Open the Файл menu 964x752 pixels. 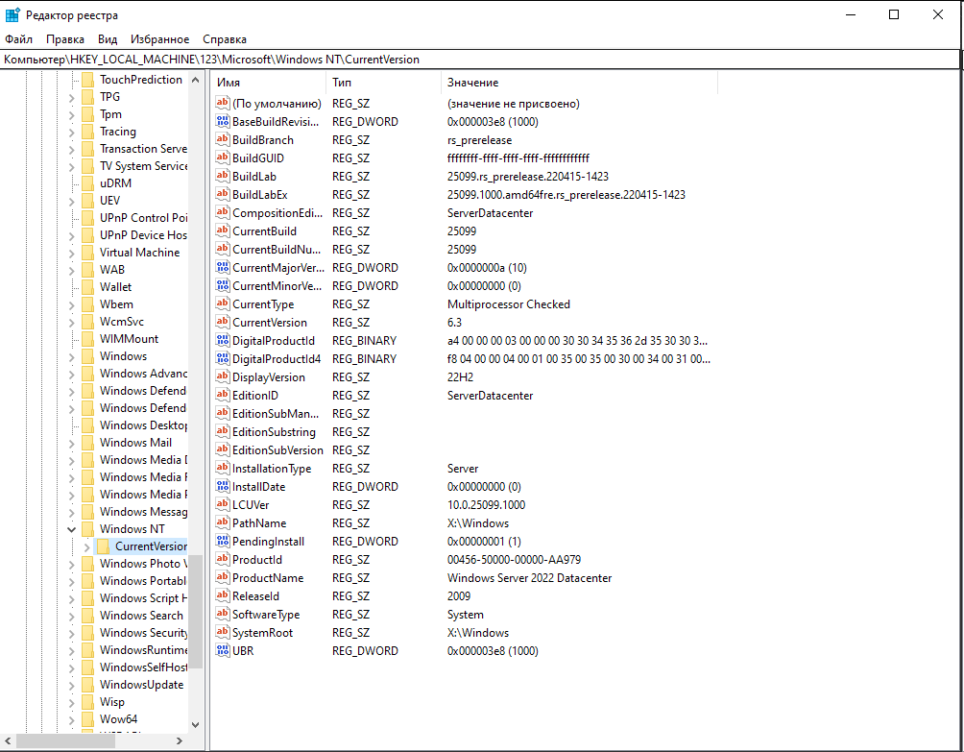pyautogui.click(x=17, y=39)
